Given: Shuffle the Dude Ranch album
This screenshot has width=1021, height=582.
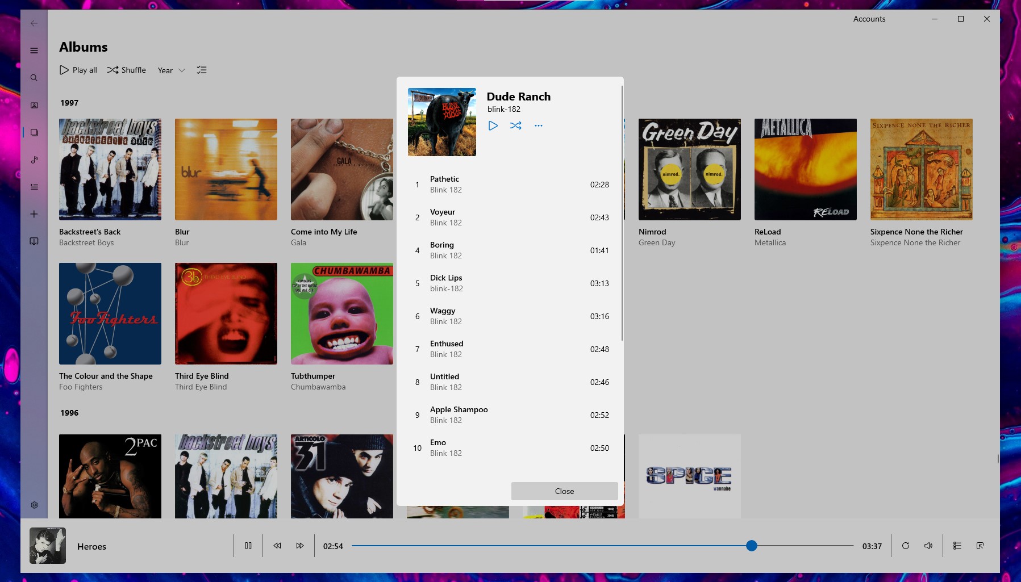Looking at the screenshot, I should point(516,125).
